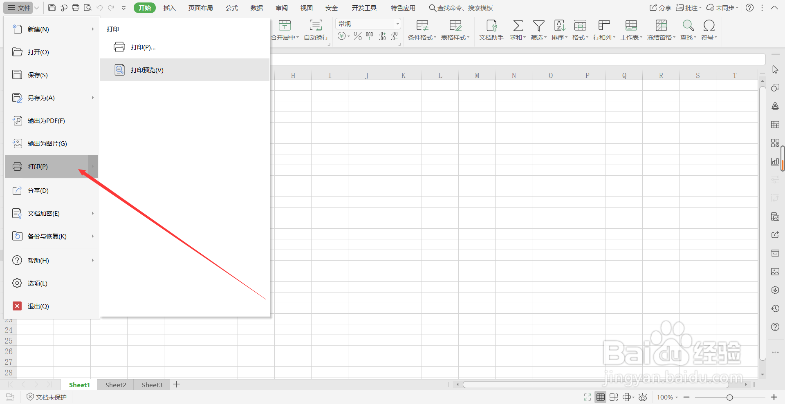Open the 常规 number format dropdown
The height and width of the screenshot is (404, 785).
[397, 24]
